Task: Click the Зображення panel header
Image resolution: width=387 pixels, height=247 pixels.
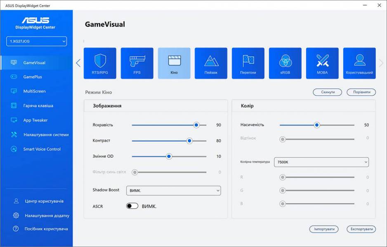Action: [156, 106]
